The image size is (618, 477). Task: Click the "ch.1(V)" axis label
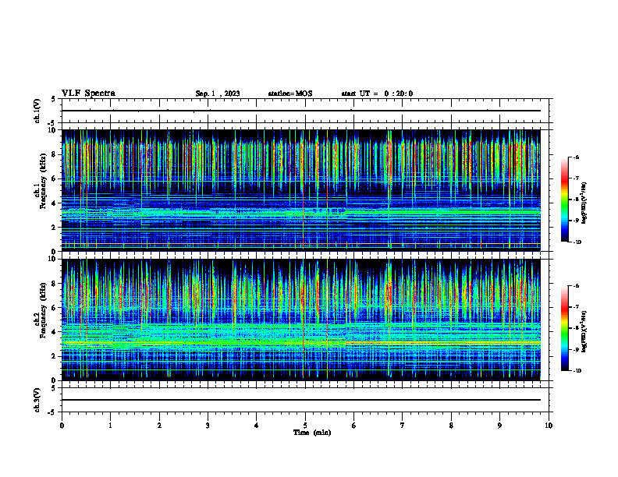37,111
